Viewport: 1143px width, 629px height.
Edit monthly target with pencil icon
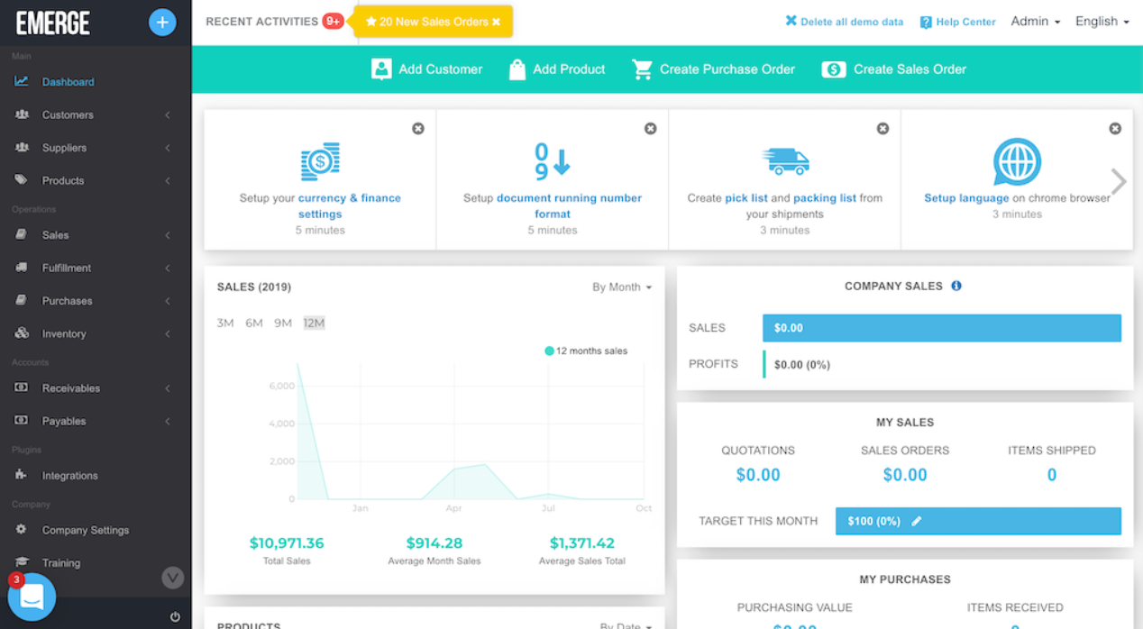[x=917, y=521]
